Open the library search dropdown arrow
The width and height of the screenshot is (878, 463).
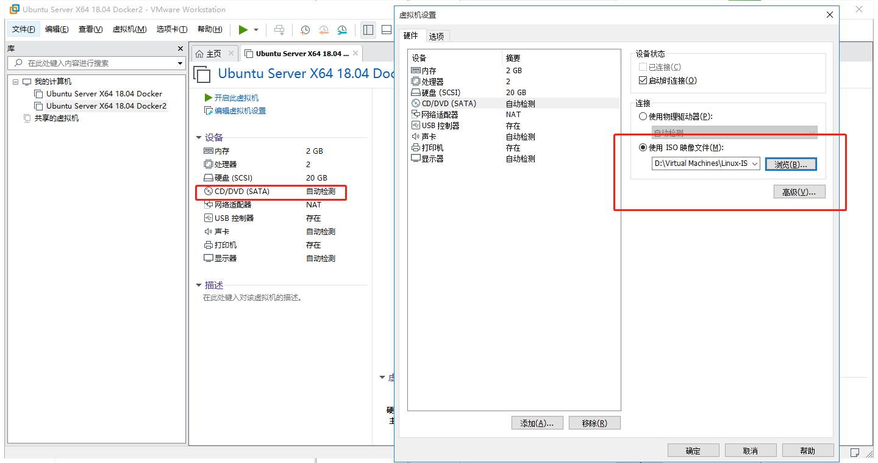coord(180,63)
